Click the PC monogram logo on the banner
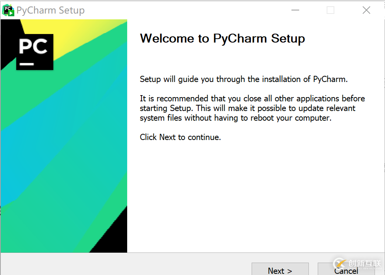Screen dimensions: 385x275 [34, 47]
